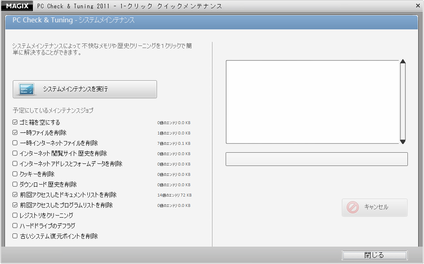The height and width of the screenshot is (264, 424).
Task: Click the progress bar below the log
Action: coord(317,159)
